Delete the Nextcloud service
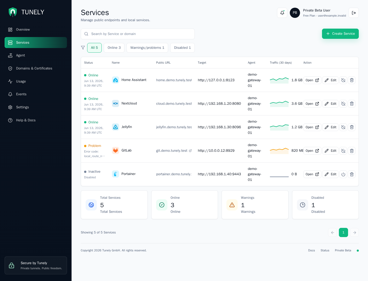 352,104
